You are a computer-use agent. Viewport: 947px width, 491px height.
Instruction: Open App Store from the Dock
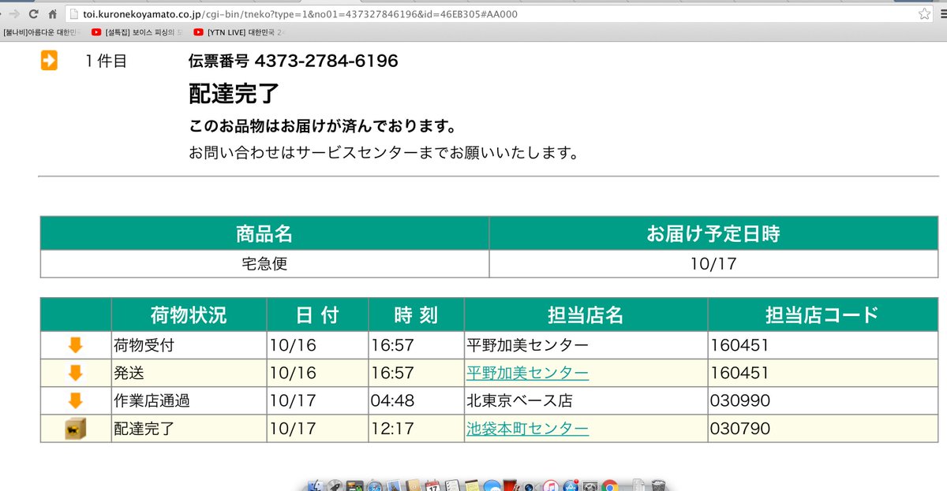570,484
